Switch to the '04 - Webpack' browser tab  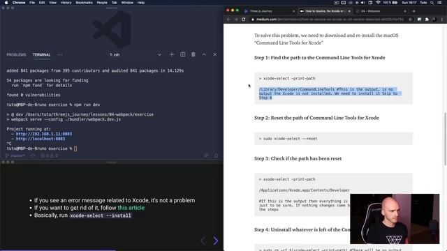click(380, 11)
